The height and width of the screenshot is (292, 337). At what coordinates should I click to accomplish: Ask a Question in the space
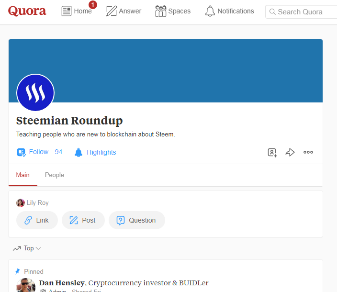pos(137,220)
